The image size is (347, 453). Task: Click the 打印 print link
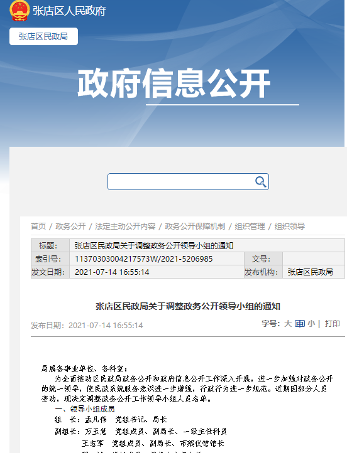333,324
